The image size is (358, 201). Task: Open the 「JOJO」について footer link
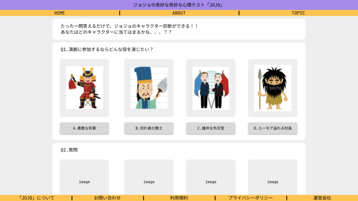pyautogui.click(x=36, y=198)
